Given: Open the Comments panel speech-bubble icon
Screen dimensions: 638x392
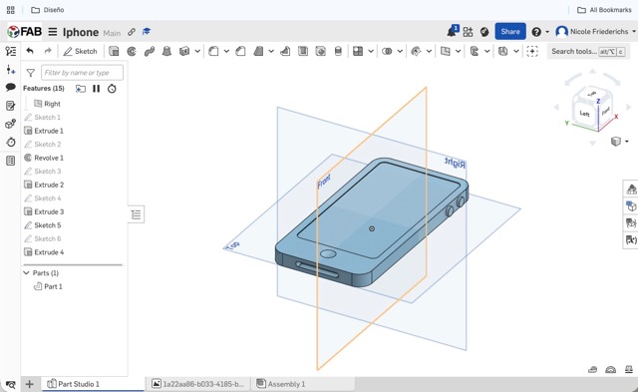Looking at the screenshot, I should click(x=11, y=87).
